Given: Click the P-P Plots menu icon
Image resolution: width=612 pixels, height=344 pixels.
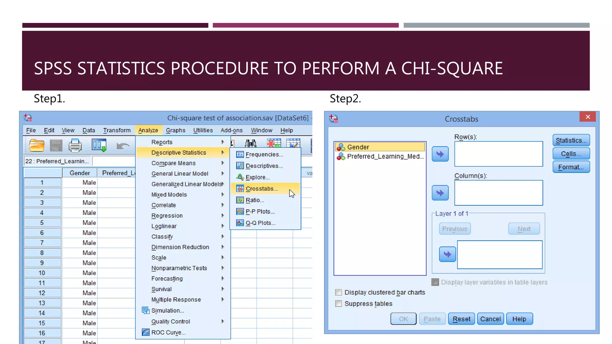Looking at the screenshot, I should tap(240, 211).
